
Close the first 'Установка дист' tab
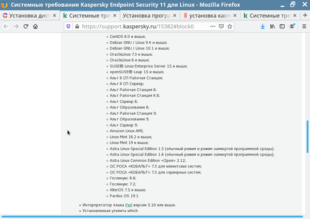(55, 15)
